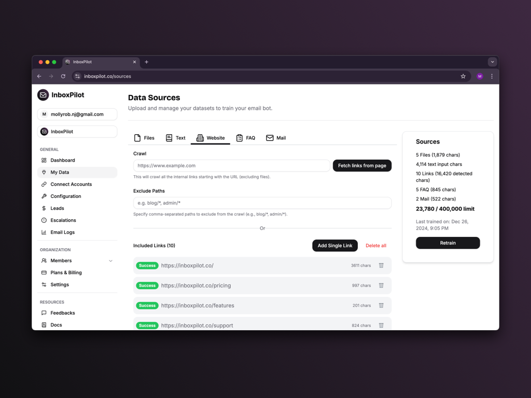Click 23,780 / 400,000 limit text
Image resolution: width=531 pixels, height=398 pixels.
[445, 209]
